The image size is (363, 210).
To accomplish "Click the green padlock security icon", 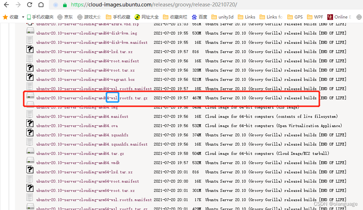I will click(64, 5).
